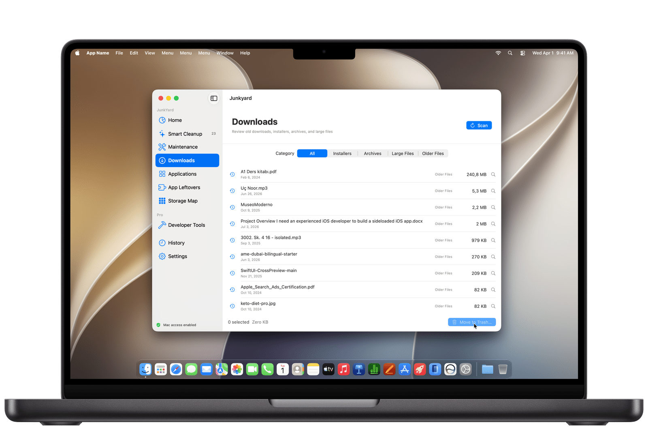
Task: Click the date and time in menu bar
Action: 553,53
